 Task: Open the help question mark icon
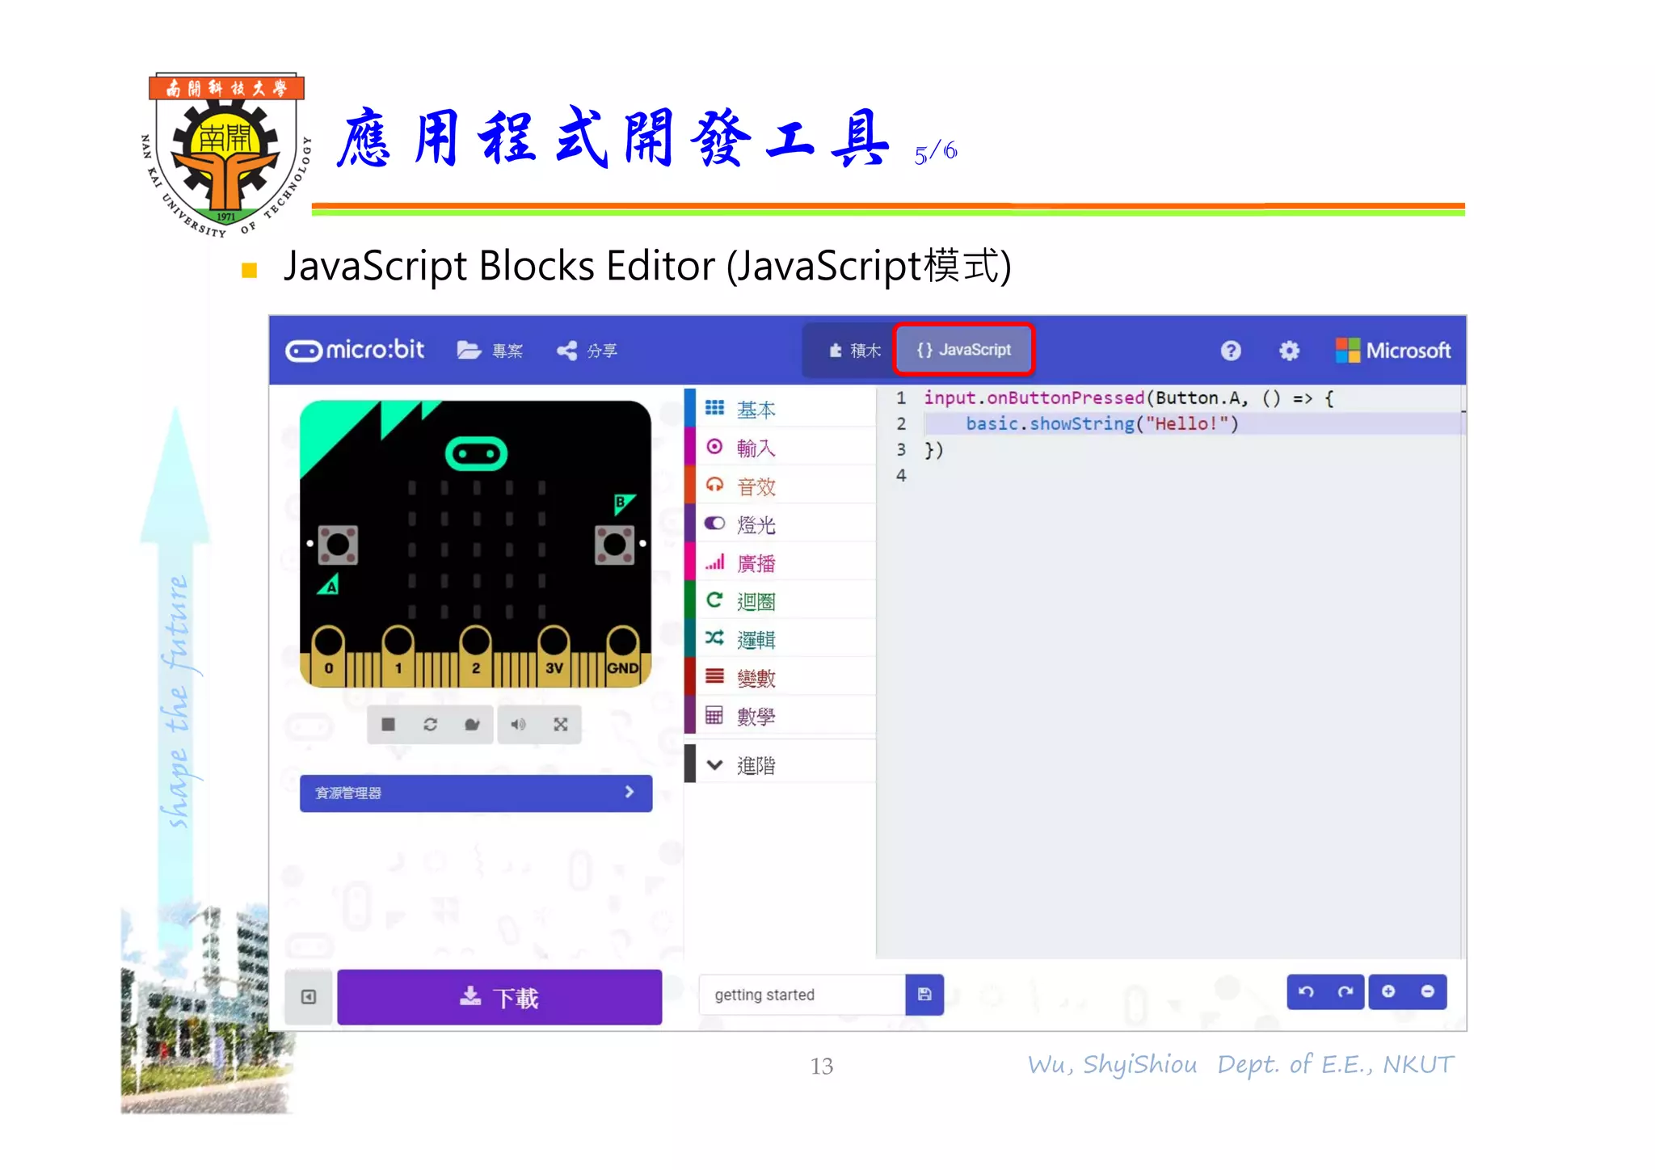click(x=1230, y=350)
